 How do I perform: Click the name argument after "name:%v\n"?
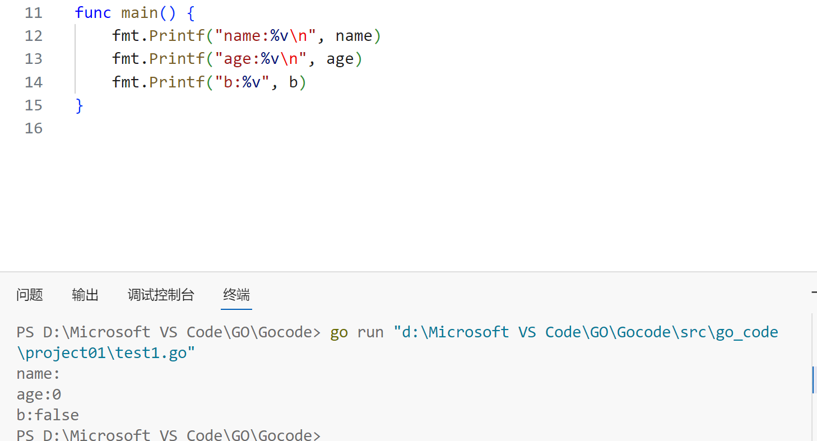(354, 36)
